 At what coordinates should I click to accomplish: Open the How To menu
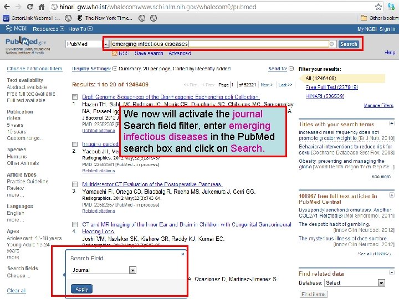[80, 29]
